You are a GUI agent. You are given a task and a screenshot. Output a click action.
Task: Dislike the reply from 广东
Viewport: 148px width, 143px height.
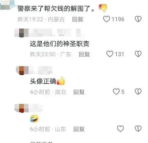click(138, 54)
